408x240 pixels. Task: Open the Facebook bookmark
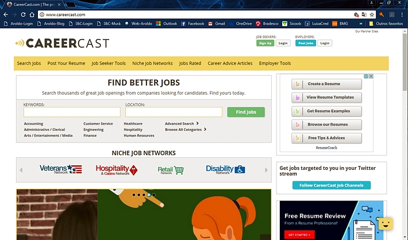tap(193, 24)
